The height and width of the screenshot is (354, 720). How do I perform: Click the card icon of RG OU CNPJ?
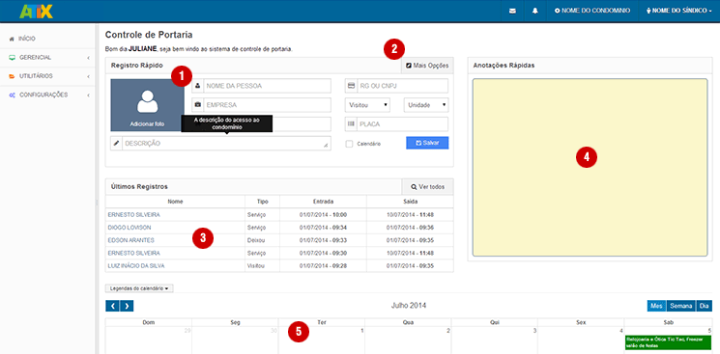(351, 86)
